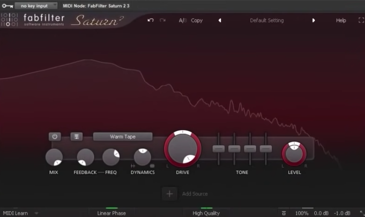Screen dimensions: 365x217
Task: Click the TONE label
Action: pos(242,173)
